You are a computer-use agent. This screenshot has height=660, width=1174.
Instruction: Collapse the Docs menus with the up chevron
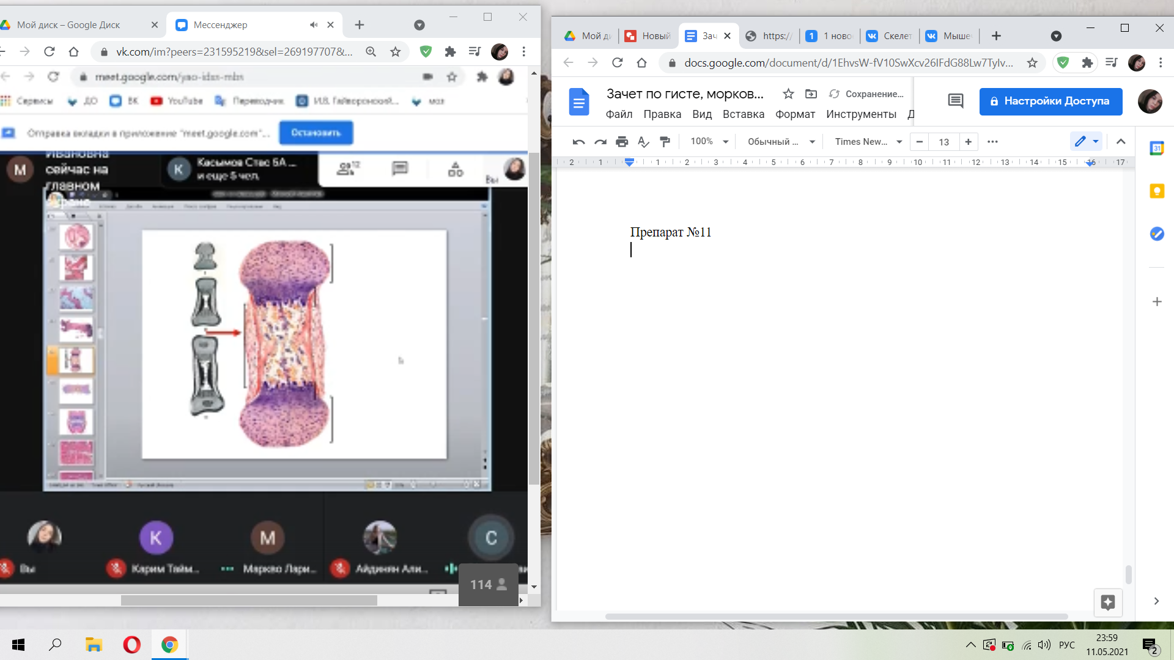[x=1121, y=142]
